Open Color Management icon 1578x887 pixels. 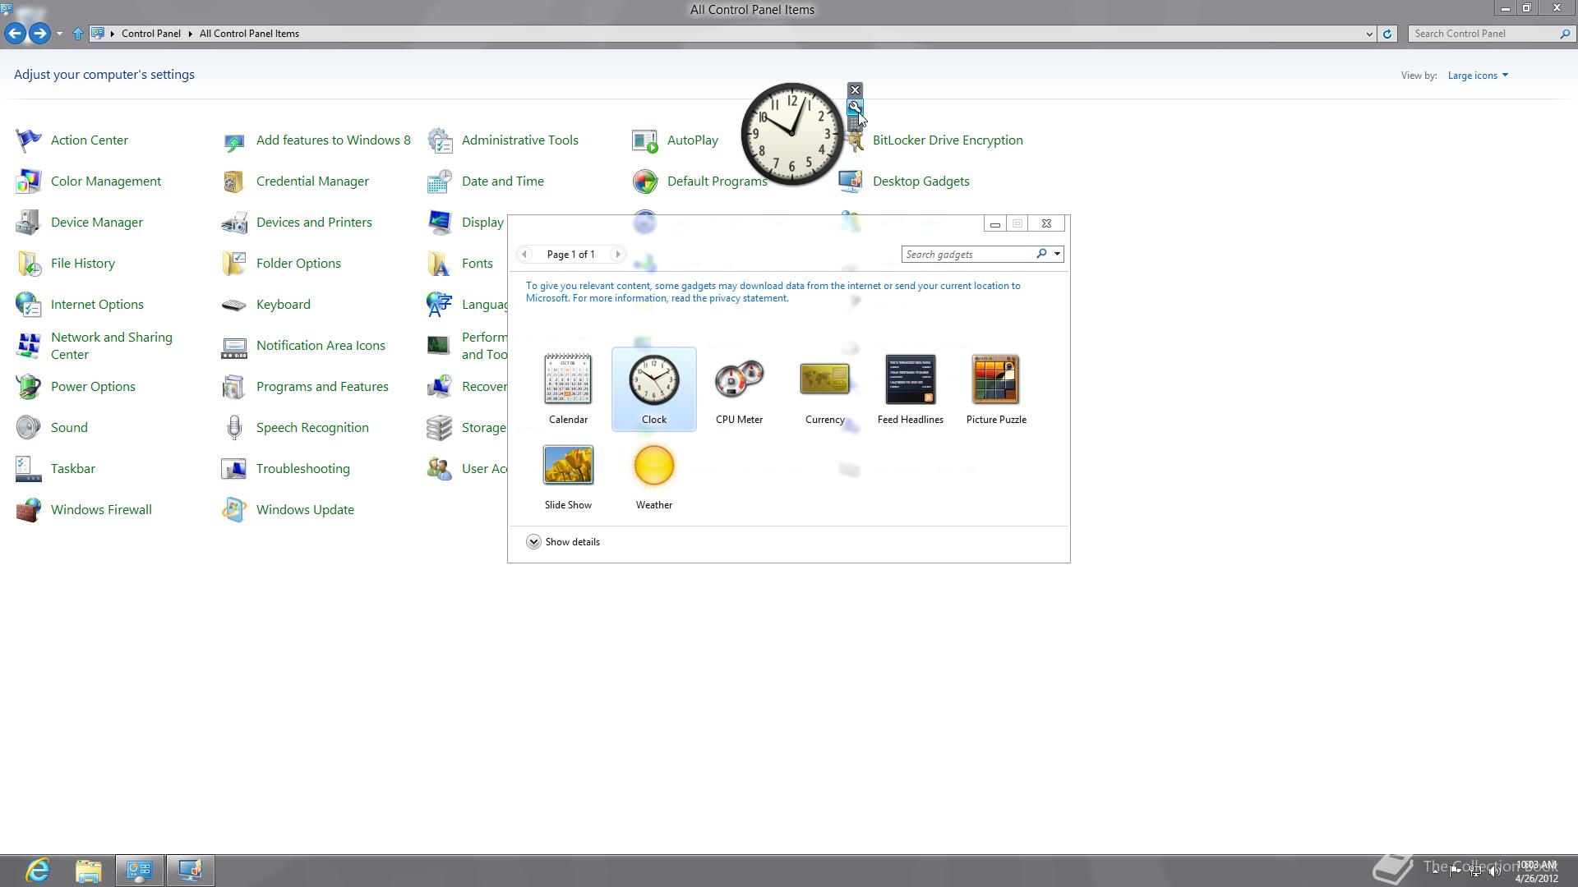pos(28,182)
